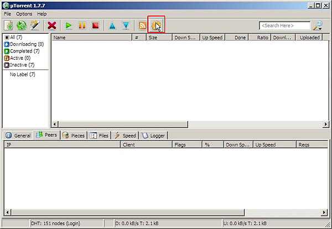
Task: Open the Create New Torrent wand icon
Action: [x=35, y=25]
